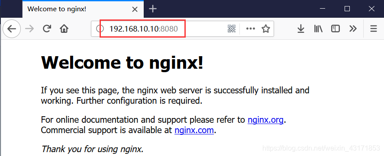Select the 'Welcome to nginx!' tab
The width and height of the screenshot is (384, 156).
click(83, 10)
